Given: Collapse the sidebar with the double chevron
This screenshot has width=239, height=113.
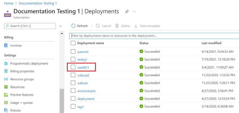Looking at the screenshot, I should [x=61, y=26].
